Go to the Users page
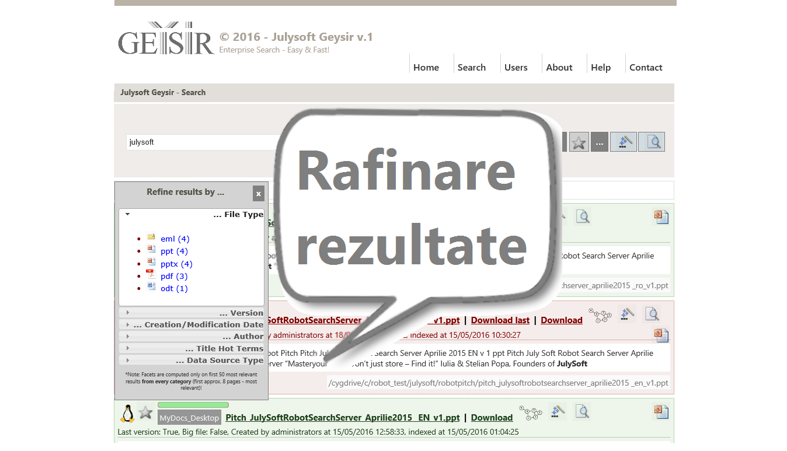This screenshot has width=787, height=451. [516, 67]
